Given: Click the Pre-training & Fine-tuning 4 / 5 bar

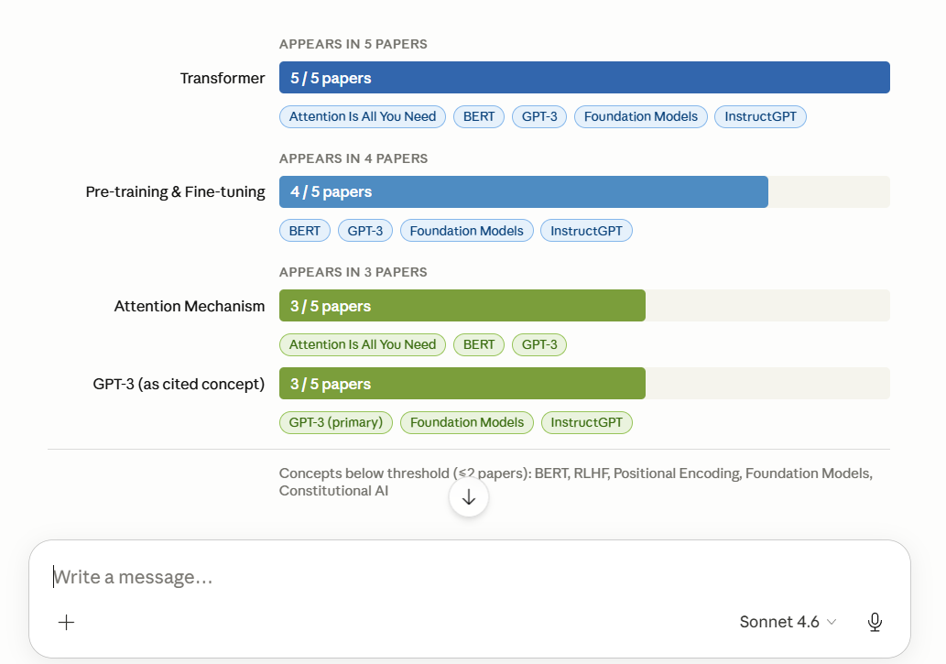Looking at the screenshot, I should coord(524,192).
